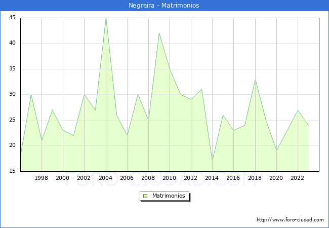Click the chart title 'Negreira - Matrimonios'
This screenshot has width=329, height=228.
click(163, 5)
